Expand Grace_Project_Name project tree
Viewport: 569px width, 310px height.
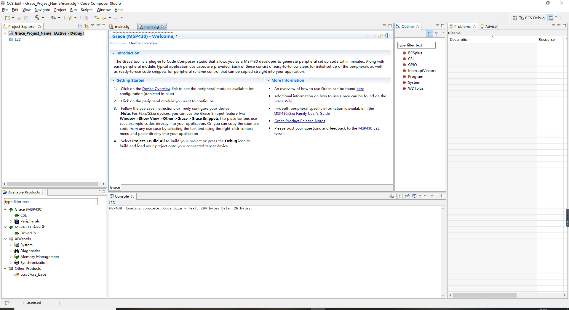click(5, 33)
